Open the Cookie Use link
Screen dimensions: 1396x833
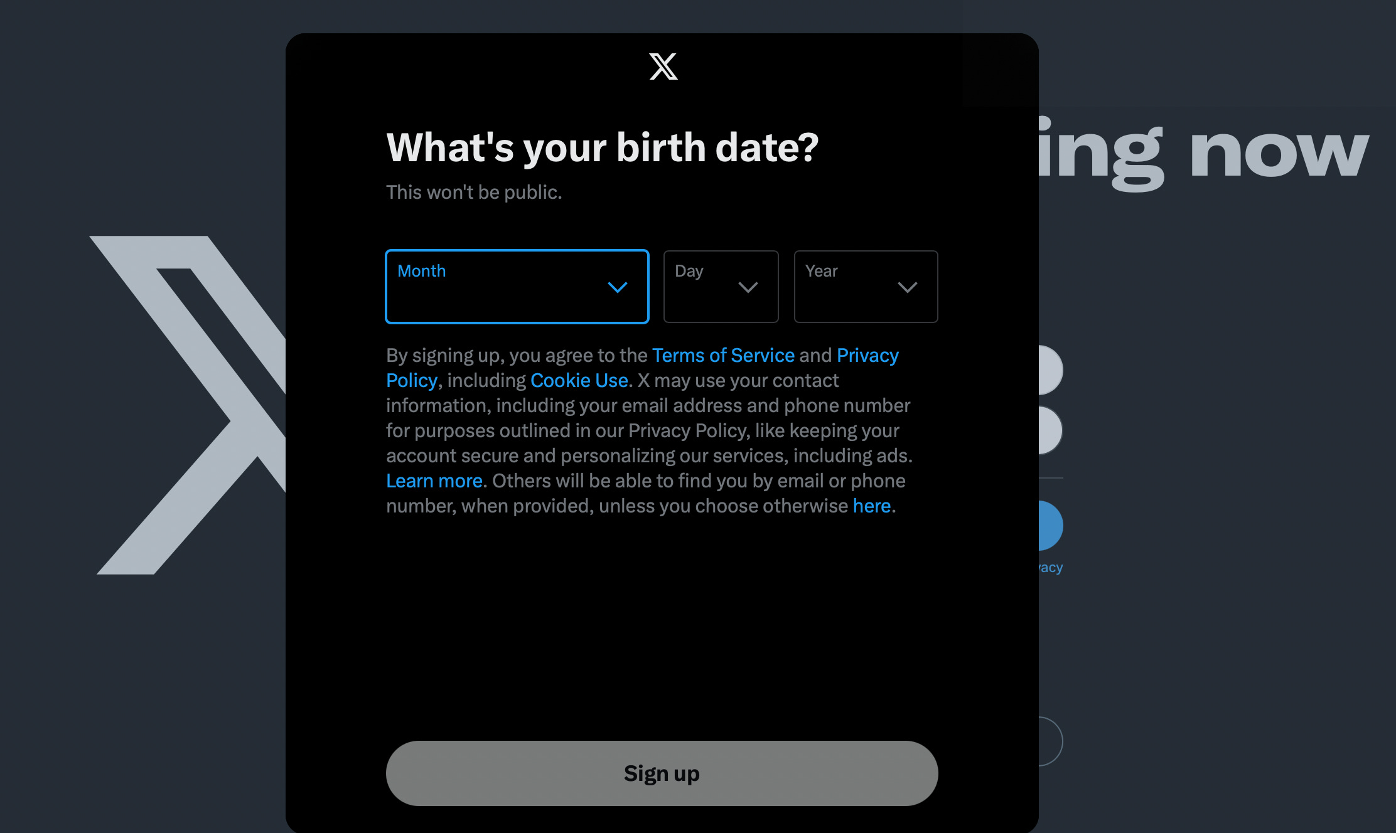pyautogui.click(x=579, y=380)
